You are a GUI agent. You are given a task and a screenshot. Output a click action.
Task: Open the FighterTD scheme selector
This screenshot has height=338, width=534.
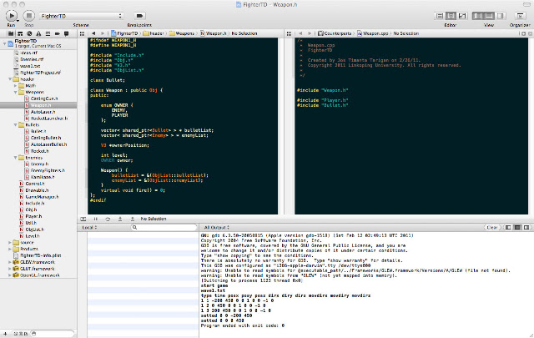(x=81, y=16)
